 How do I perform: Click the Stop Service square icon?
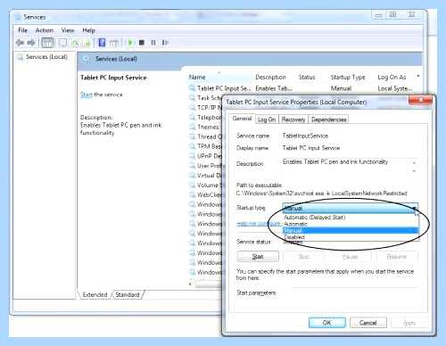point(142,43)
